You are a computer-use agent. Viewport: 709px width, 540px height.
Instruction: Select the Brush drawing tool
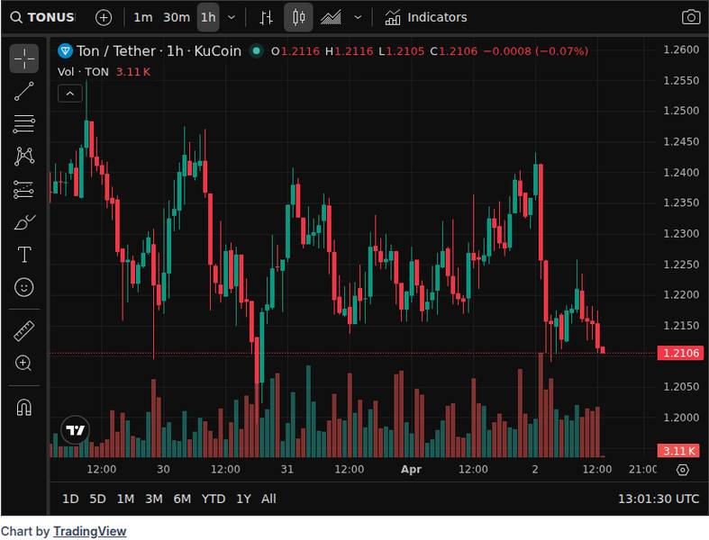(x=24, y=222)
